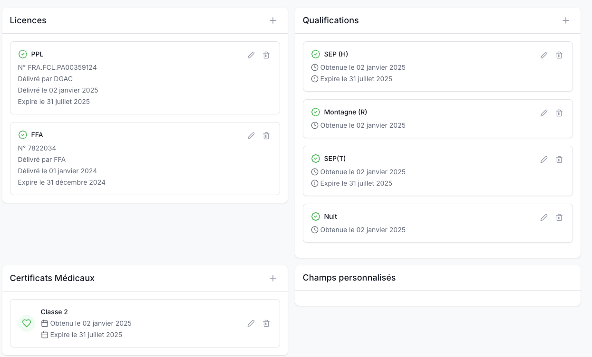
Task: Edit the SEP(T) qualification
Action: tap(544, 160)
